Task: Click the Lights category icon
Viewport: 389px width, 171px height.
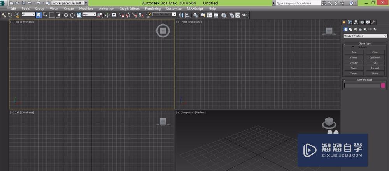Action: [356, 29]
